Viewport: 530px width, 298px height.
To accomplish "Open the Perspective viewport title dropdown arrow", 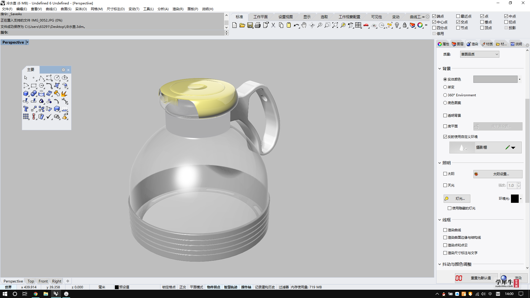I will coord(27,42).
